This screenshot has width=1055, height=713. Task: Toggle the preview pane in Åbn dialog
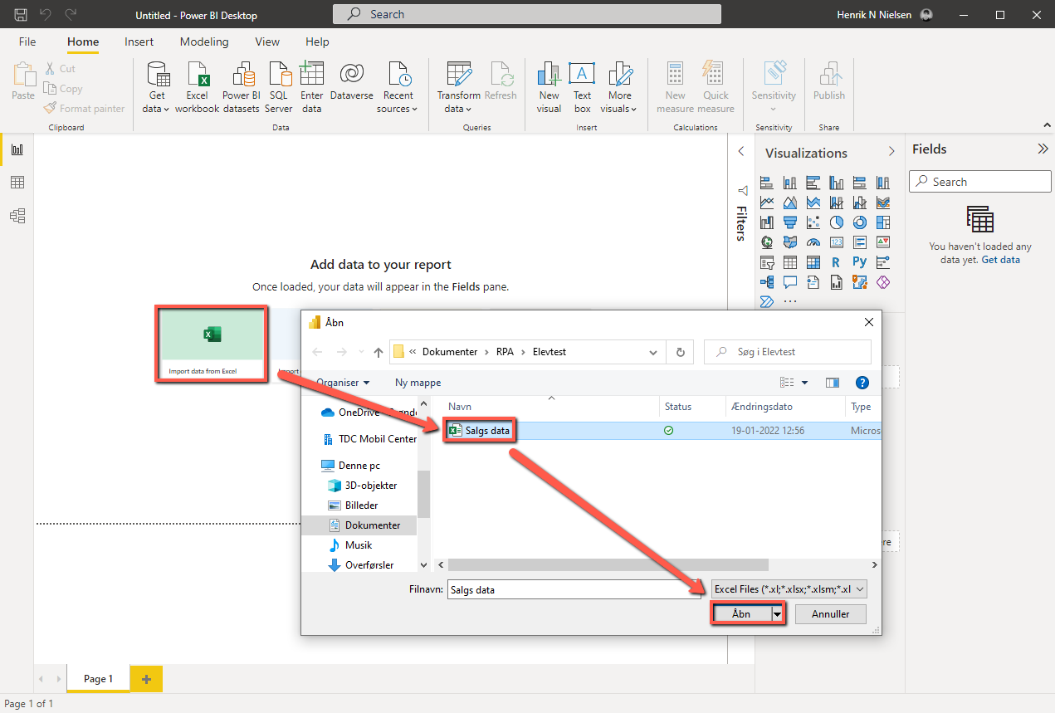833,383
